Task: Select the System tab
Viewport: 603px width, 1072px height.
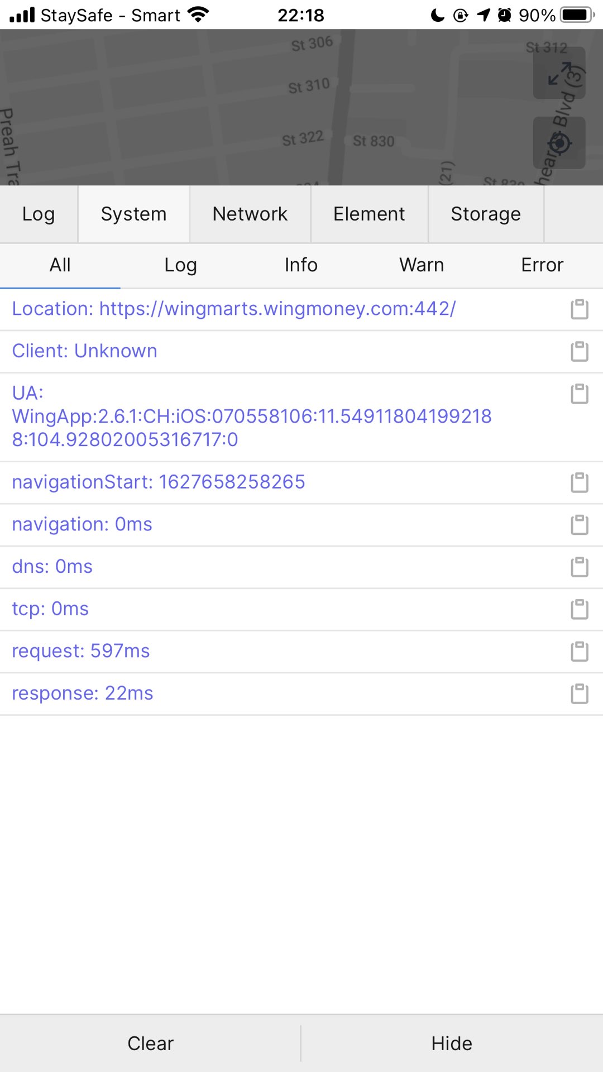Action: point(134,214)
